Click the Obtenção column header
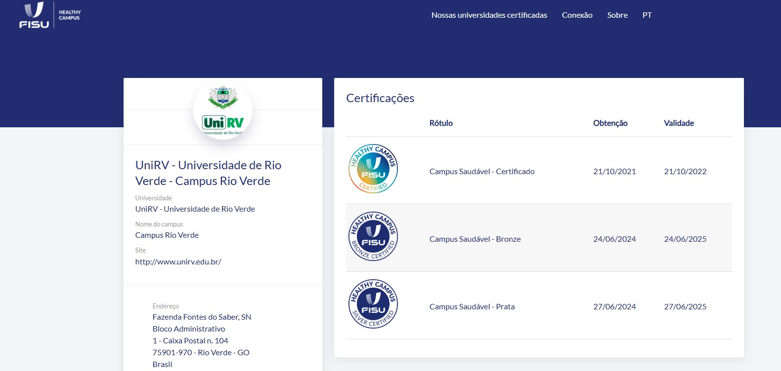The height and width of the screenshot is (371, 781). [x=610, y=123]
